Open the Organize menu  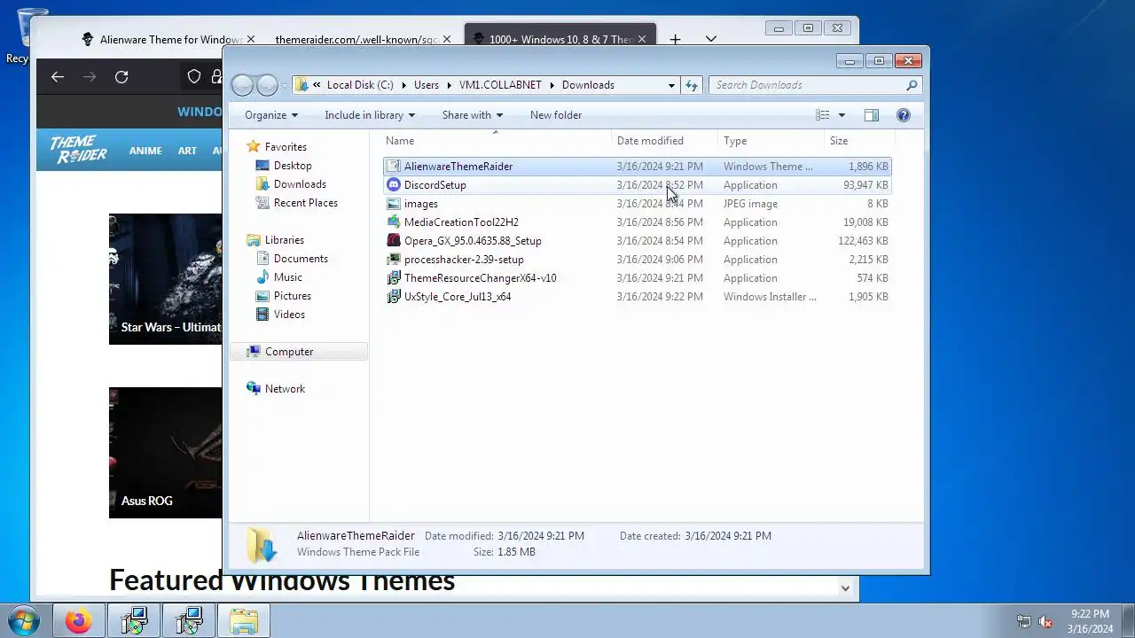pyautogui.click(x=271, y=115)
